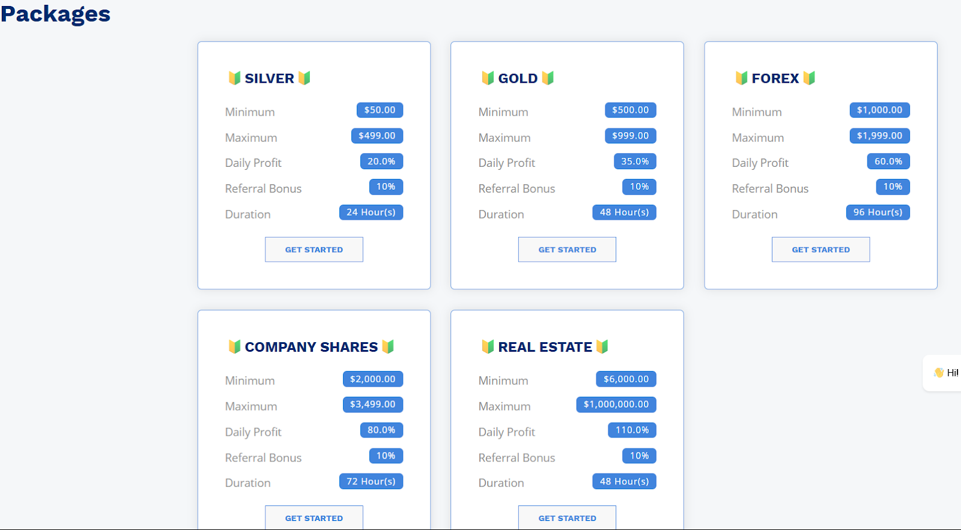
Task: Click Real Estate's 48 Hour(s) duration badge
Action: point(625,481)
